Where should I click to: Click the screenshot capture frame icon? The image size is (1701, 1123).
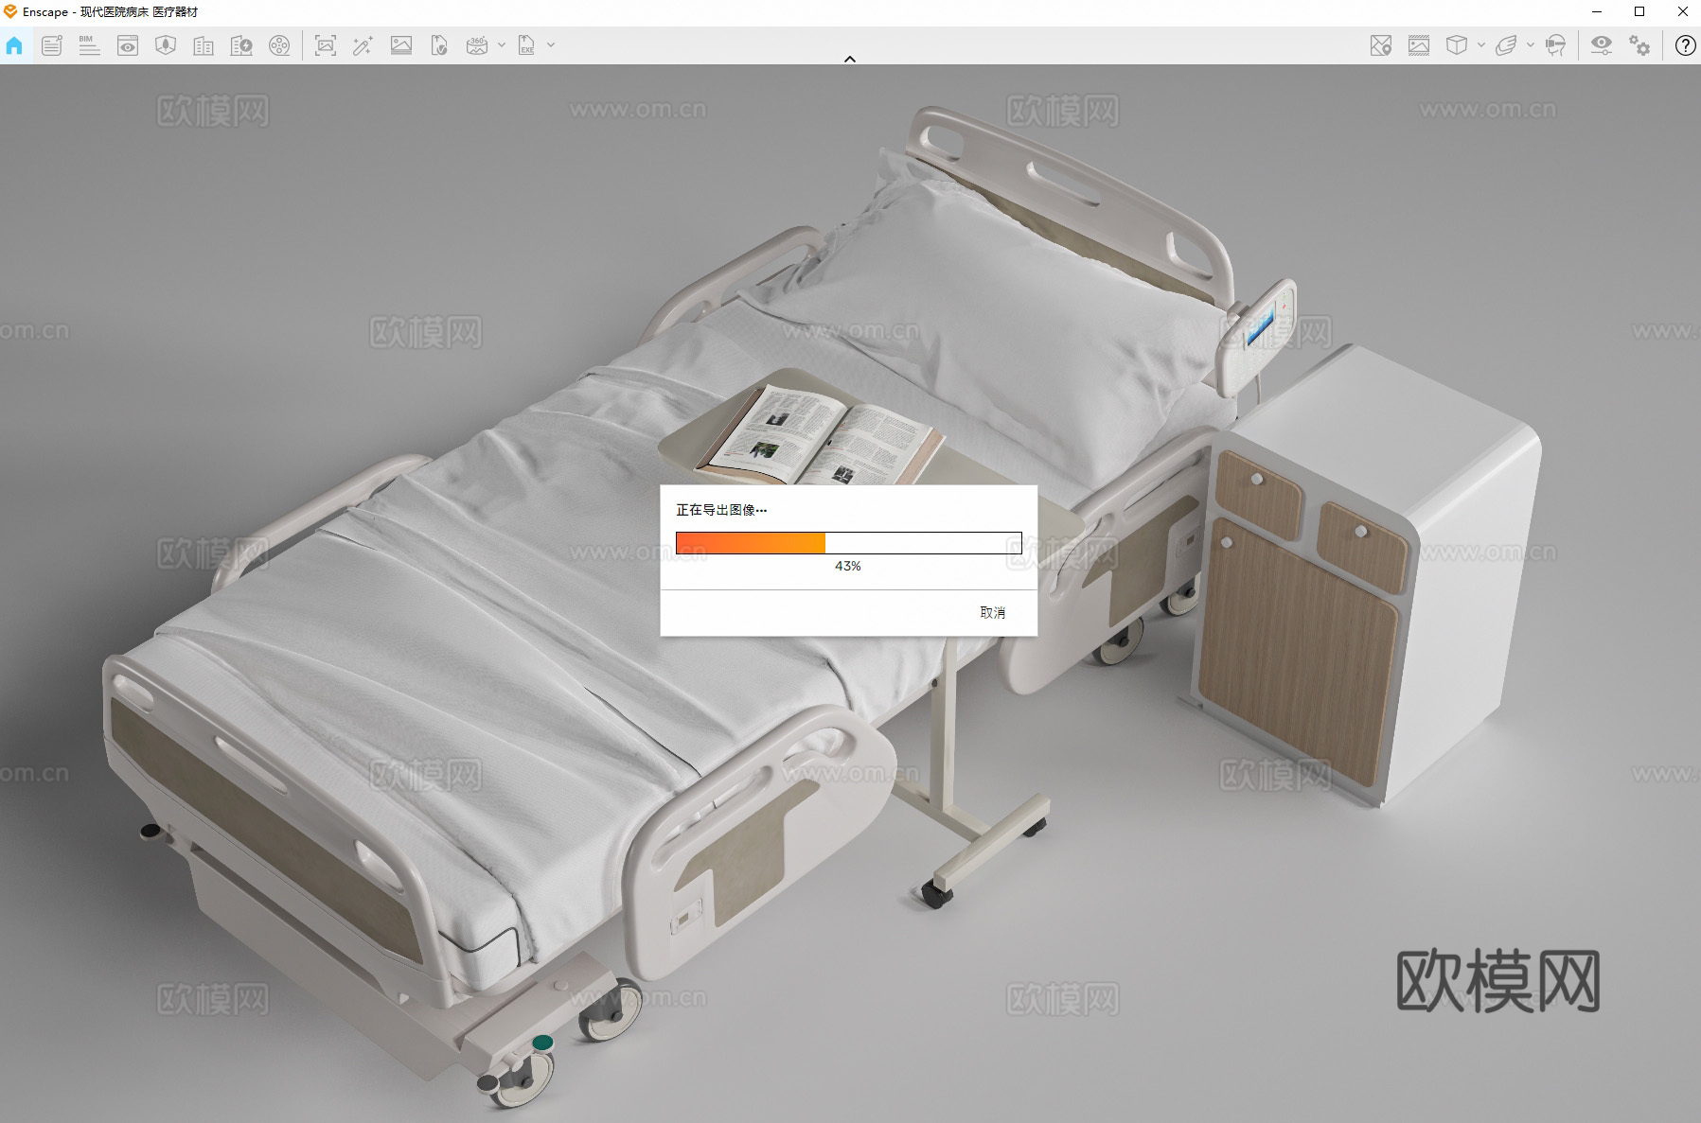click(325, 45)
